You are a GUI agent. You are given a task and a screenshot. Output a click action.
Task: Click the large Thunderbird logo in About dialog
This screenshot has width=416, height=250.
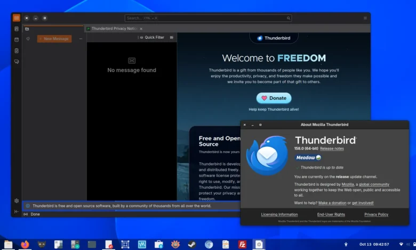point(267,155)
